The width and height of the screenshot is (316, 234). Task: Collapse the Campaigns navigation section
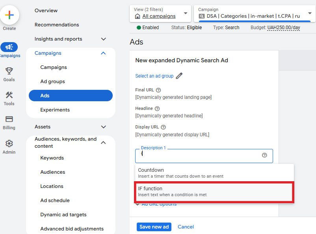(x=103, y=53)
